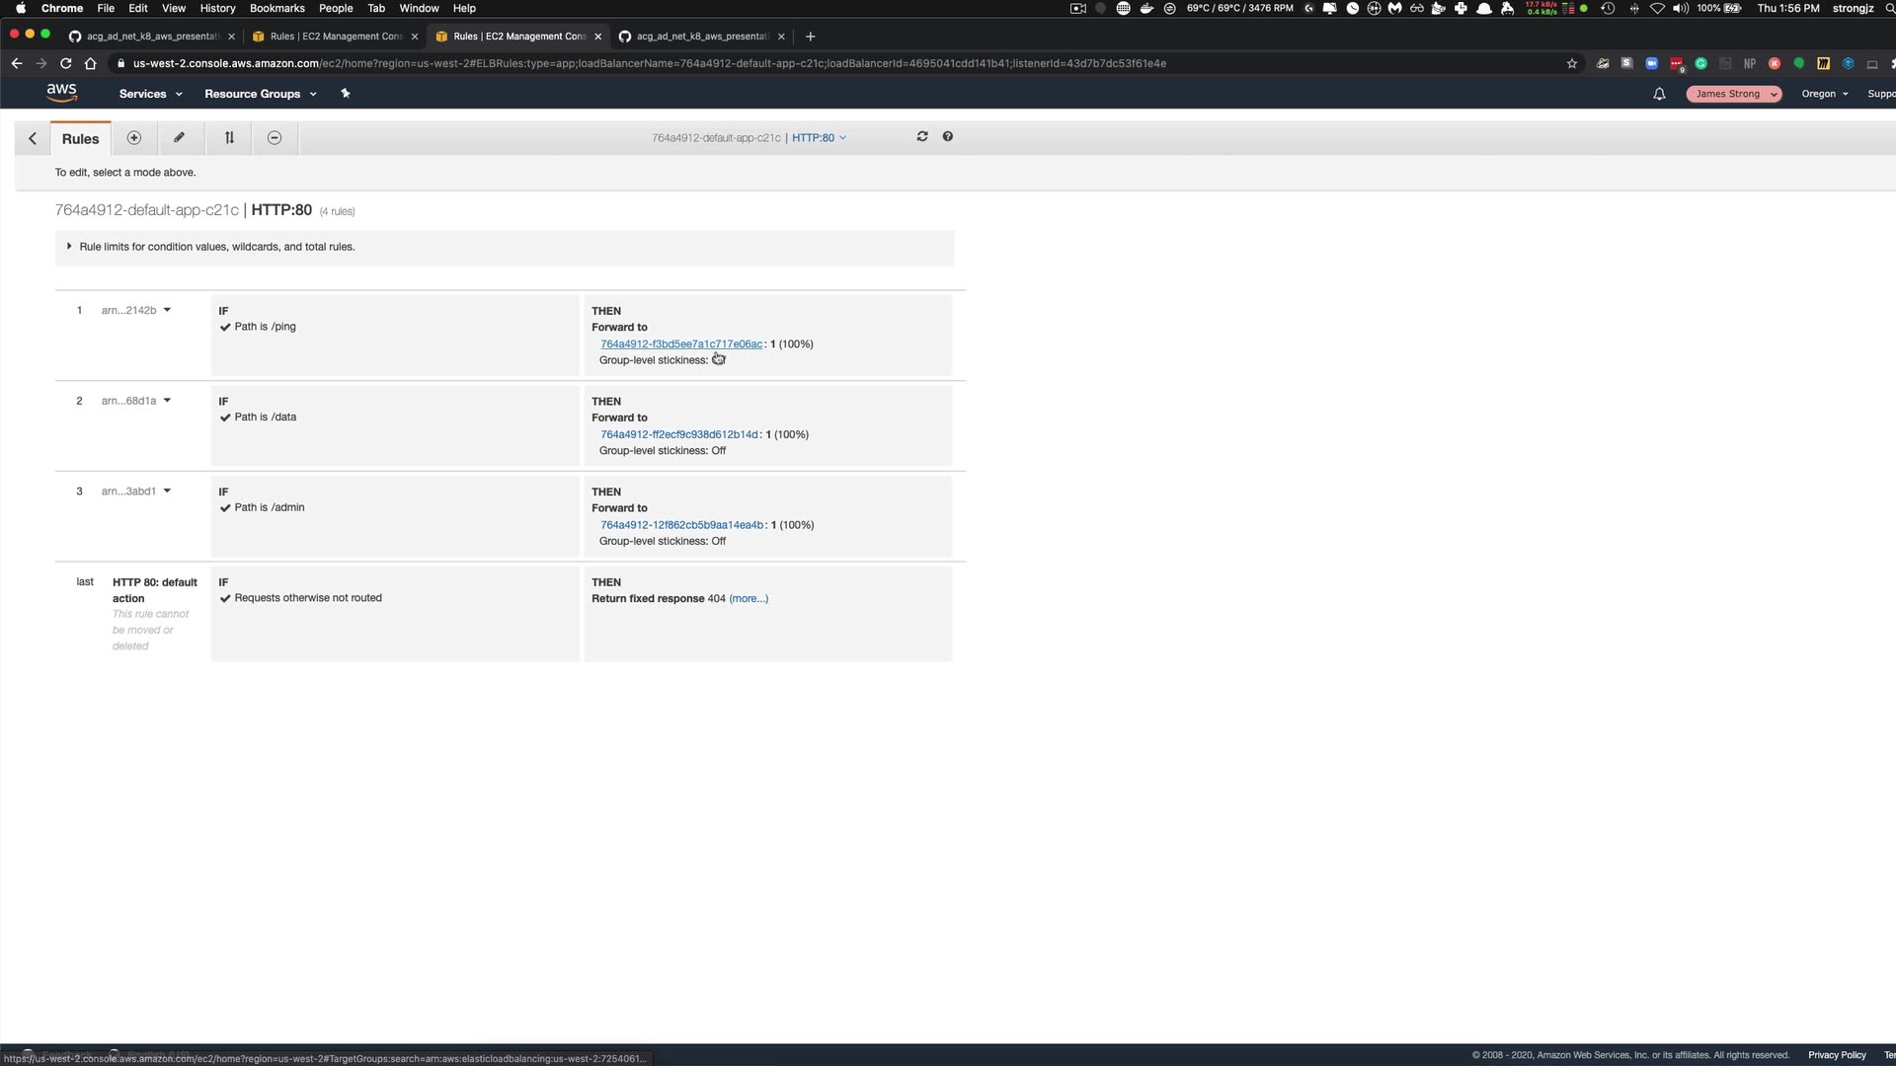Open target group 764a4912-ff2ecf9c938d612b14d link

coord(679,434)
